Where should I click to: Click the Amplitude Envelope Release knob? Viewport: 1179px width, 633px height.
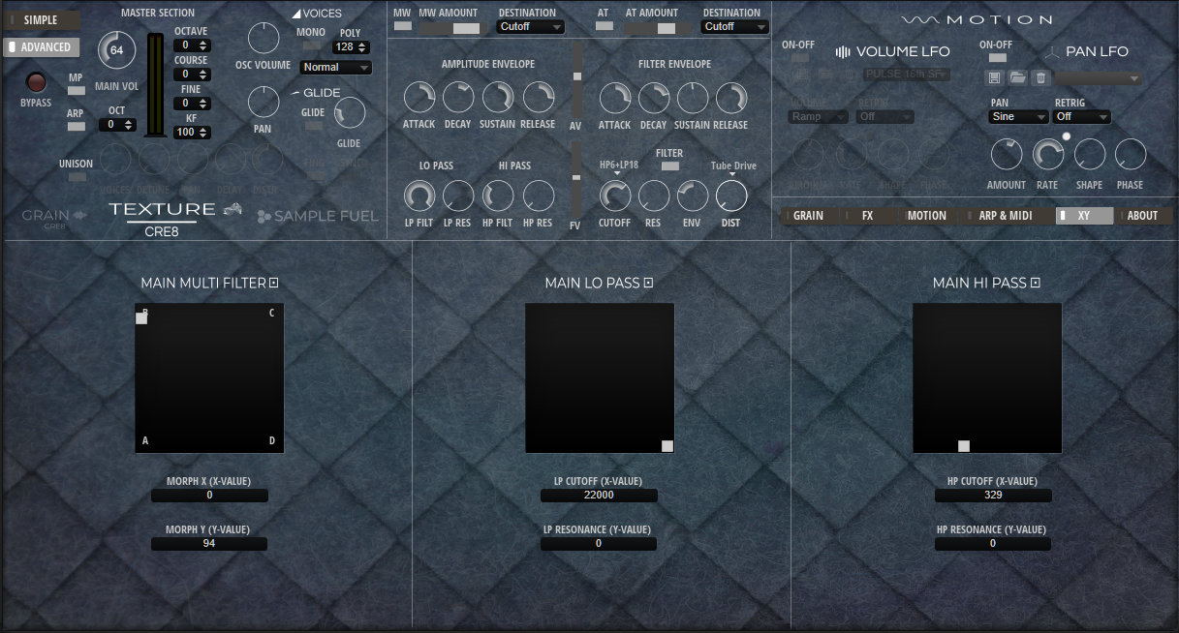[538, 97]
